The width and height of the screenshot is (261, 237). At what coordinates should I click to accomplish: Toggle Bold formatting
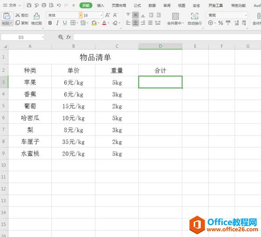coord(50,23)
